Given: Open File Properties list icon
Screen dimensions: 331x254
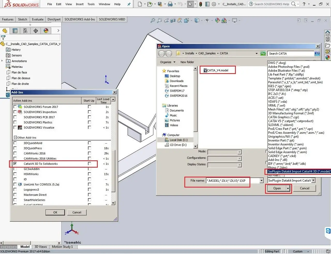Looking at the screenshot, I should pyautogui.click(x=207, y=4).
